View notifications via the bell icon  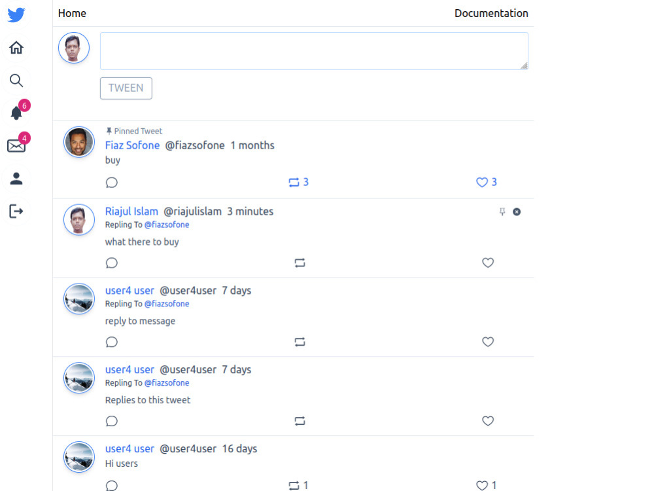16,113
